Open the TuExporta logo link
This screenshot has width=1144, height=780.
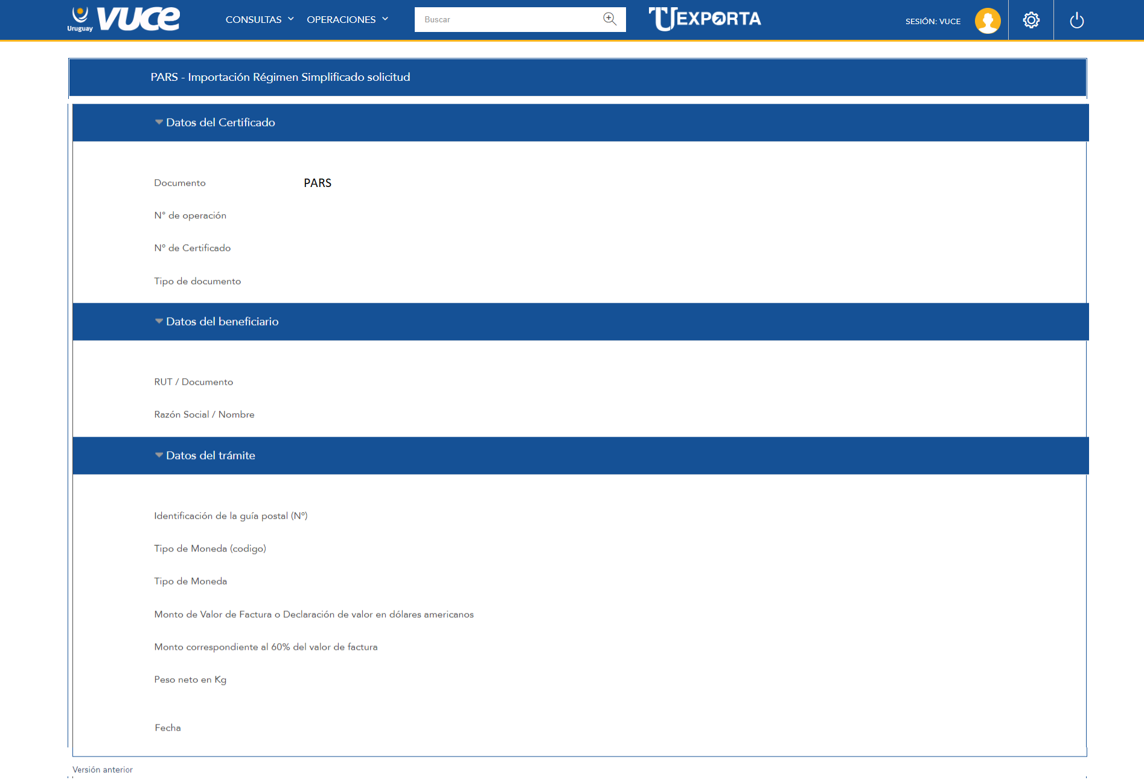pyautogui.click(x=705, y=19)
